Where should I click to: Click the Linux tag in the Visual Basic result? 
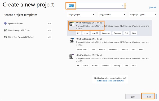(x=93, y=49)
